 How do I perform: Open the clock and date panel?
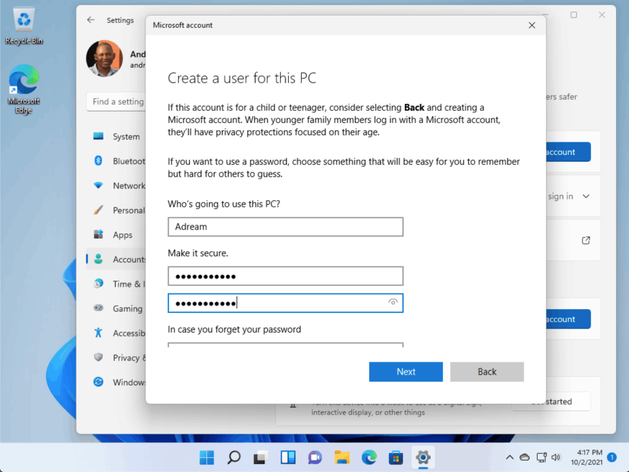586,457
